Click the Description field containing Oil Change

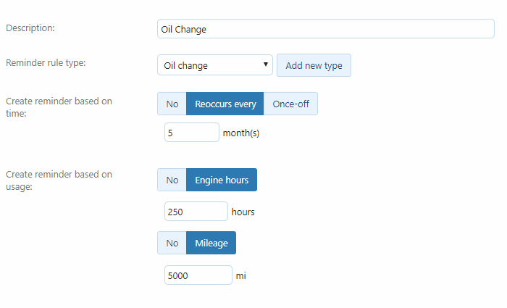pyautogui.click(x=326, y=29)
